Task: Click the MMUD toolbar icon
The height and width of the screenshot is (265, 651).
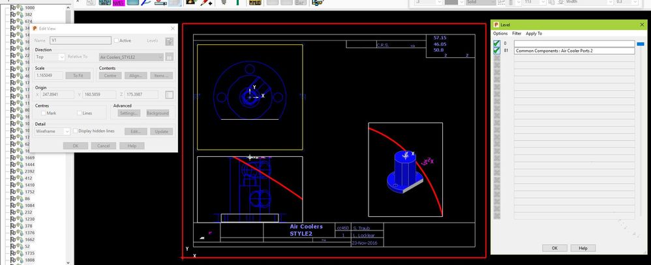Action: (255, 3)
